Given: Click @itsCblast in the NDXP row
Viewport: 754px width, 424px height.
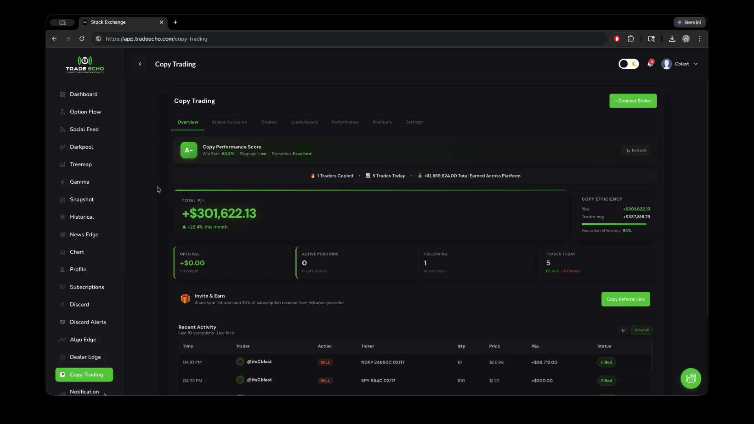Looking at the screenshot, I should pos(259,362).
